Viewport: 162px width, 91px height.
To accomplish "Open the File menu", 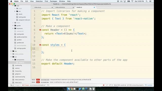I will [x=22, y=1].
